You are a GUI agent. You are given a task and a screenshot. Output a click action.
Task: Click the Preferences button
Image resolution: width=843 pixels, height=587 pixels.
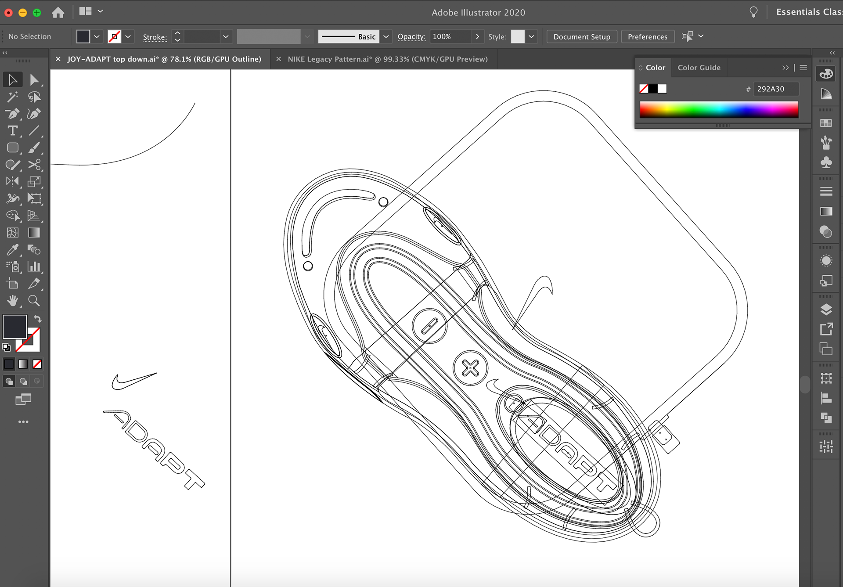[x=647, y=37]
